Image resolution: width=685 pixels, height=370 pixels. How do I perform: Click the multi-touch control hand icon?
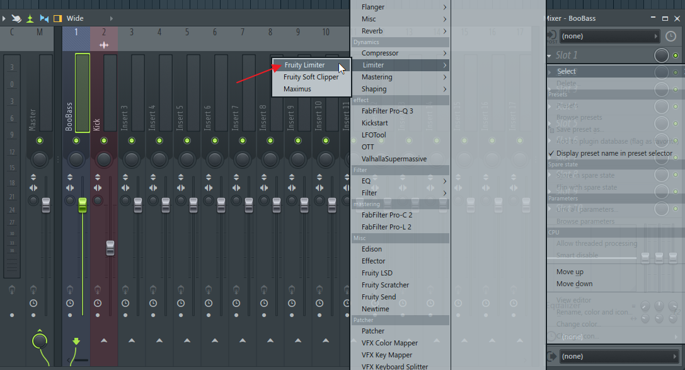click(16, 18)
